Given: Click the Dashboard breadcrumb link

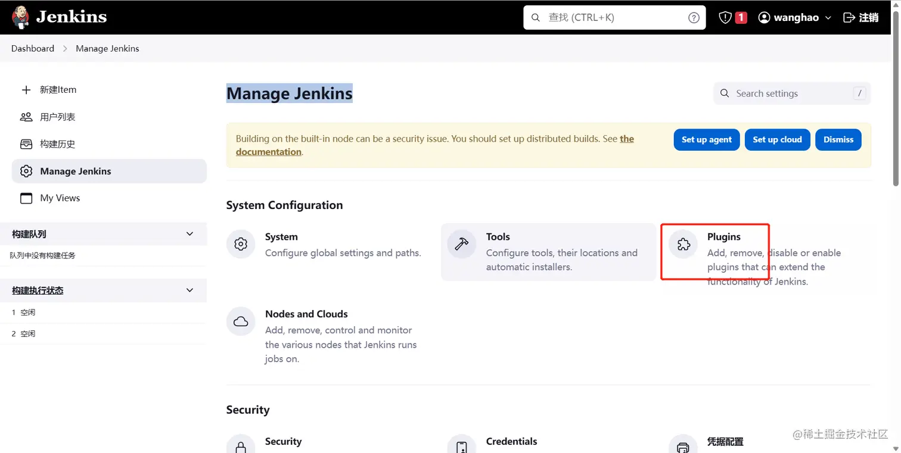Looking at the screenshot, I should pos(33,49).
